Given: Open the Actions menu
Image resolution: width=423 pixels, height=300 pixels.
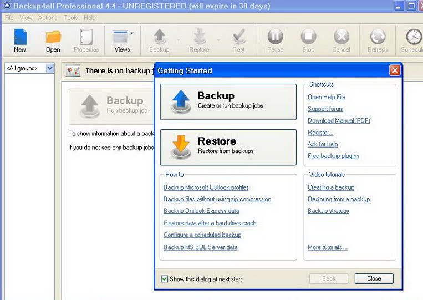Looking at the screenshot, I should click(x=48, y=18).
